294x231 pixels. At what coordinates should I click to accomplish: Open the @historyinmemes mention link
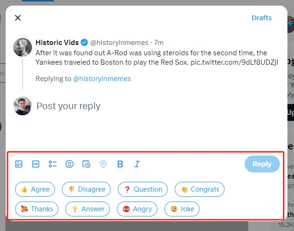(102, 79)
